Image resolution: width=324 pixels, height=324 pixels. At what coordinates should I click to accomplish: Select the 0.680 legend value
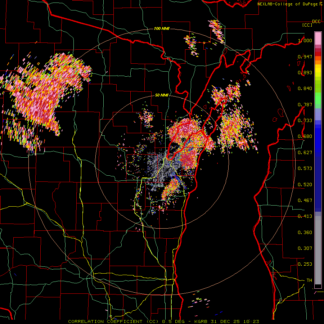tap(305, 136)
